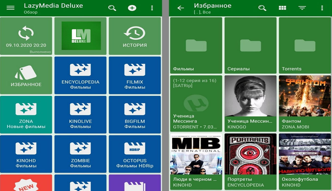Open the hamburger menu in LazyMedia Deluxe

[x=10, y=8]
